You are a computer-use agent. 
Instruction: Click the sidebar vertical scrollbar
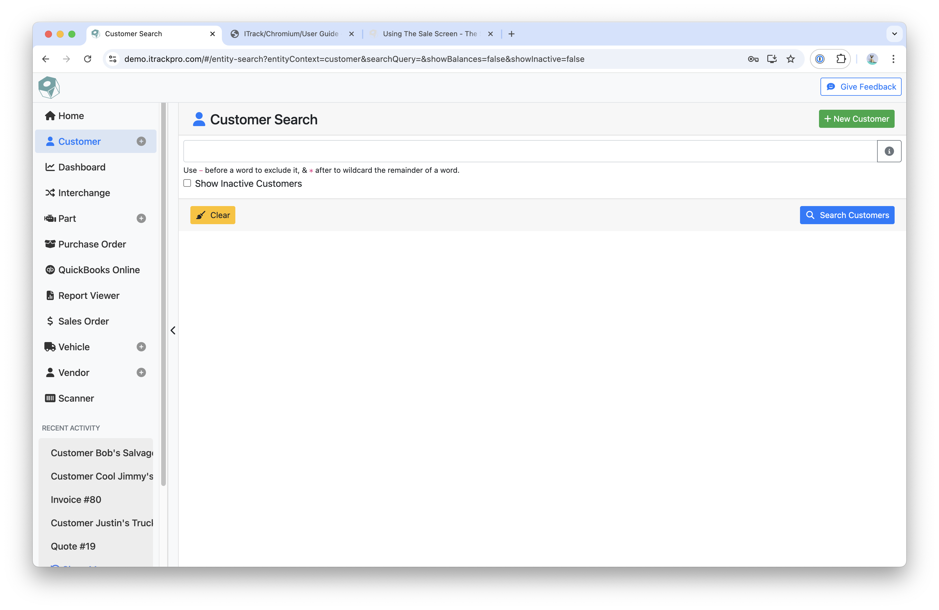point(163,296)
